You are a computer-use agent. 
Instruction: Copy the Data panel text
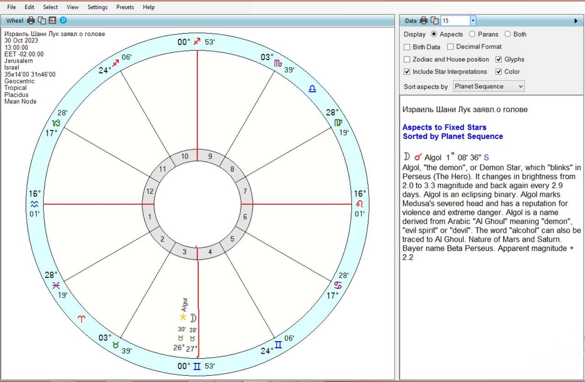coord(435,21)
